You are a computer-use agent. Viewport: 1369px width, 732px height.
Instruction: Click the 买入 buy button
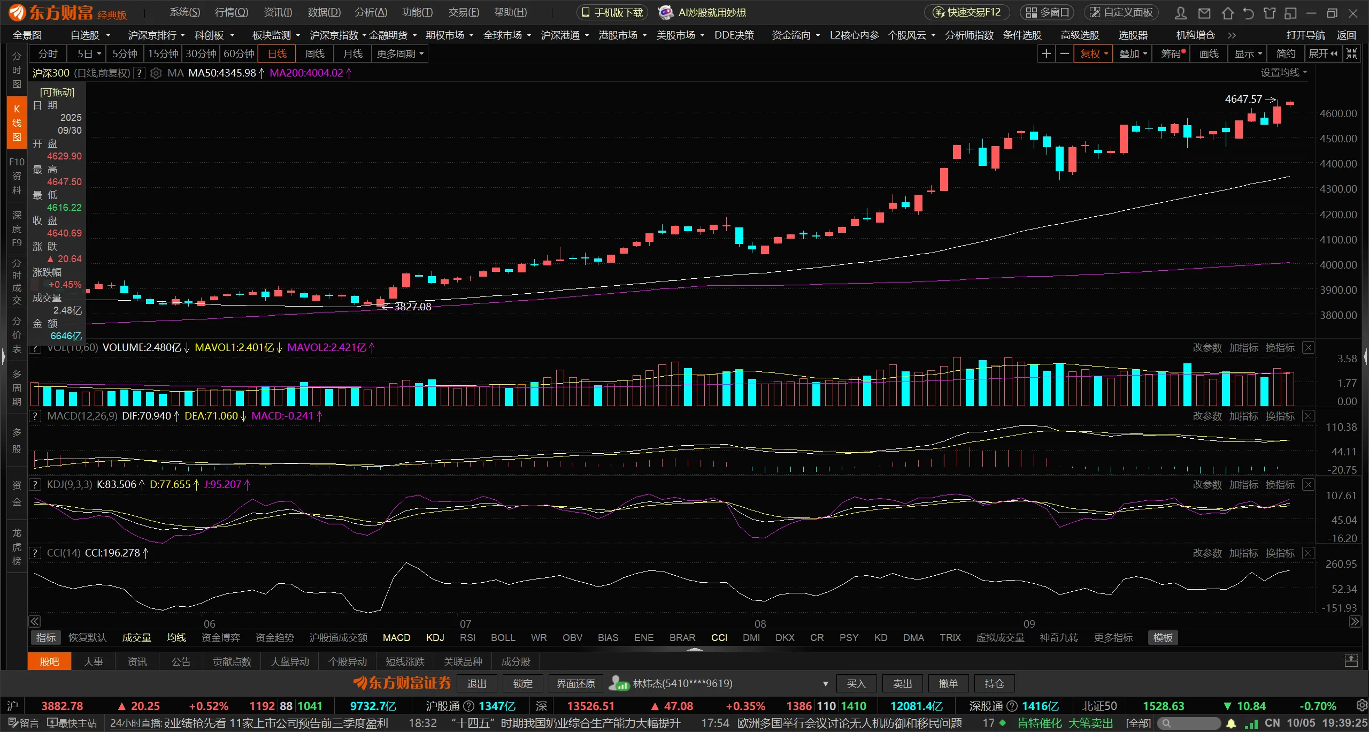(856, 684)
